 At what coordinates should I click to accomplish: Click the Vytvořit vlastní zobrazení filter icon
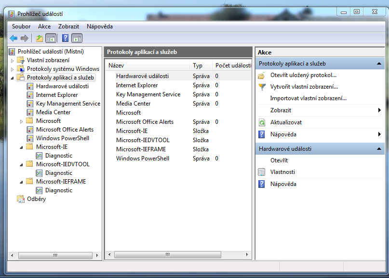coord(262,87)
